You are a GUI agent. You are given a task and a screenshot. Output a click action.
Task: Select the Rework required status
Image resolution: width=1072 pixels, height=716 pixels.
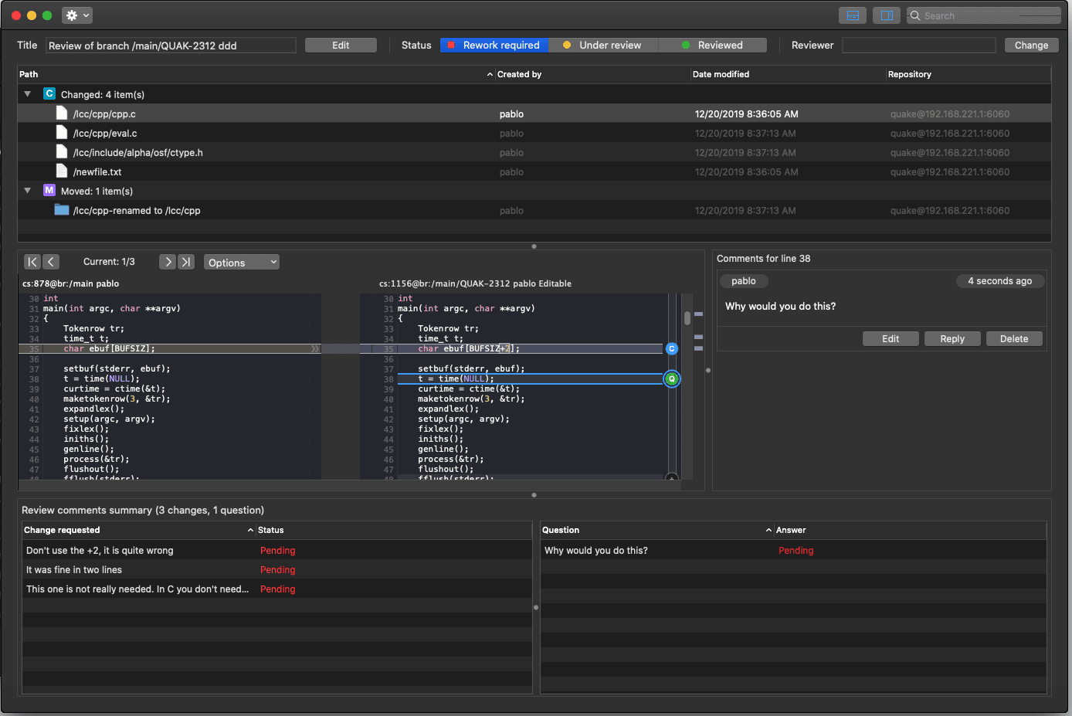[494, 45]
